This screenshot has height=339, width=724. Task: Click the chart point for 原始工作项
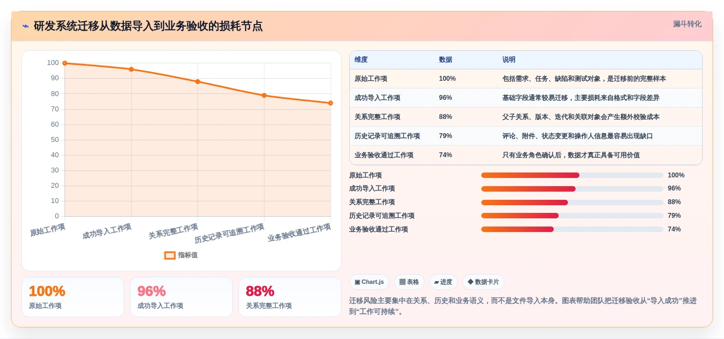pos(65,63)
